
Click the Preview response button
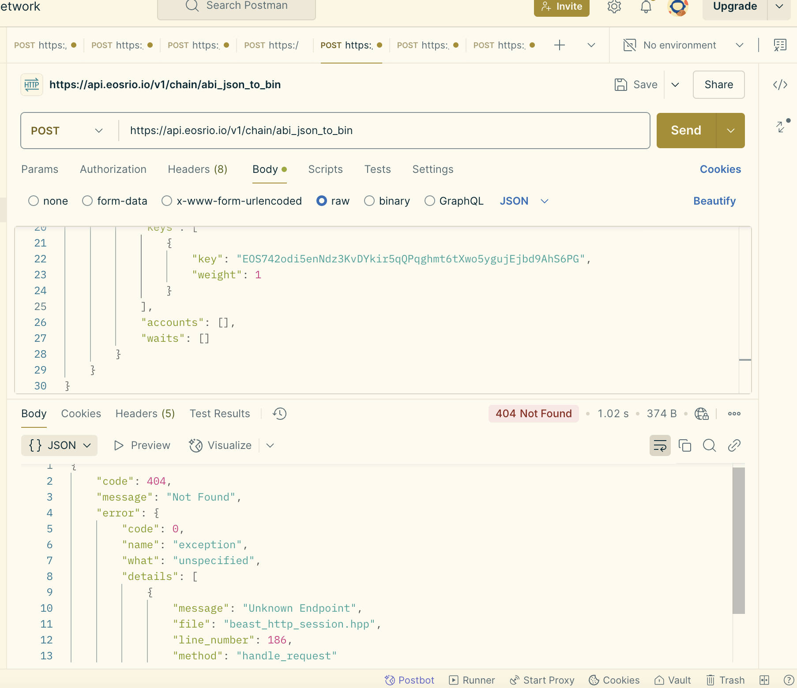[142, 445]
